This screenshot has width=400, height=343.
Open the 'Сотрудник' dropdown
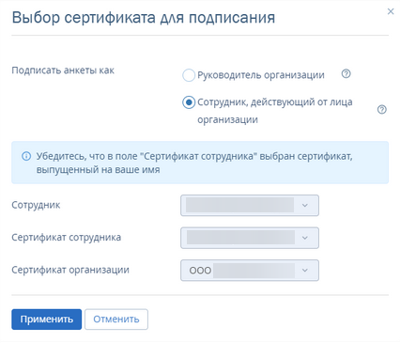pyautogui.click(x=250, y=206)
